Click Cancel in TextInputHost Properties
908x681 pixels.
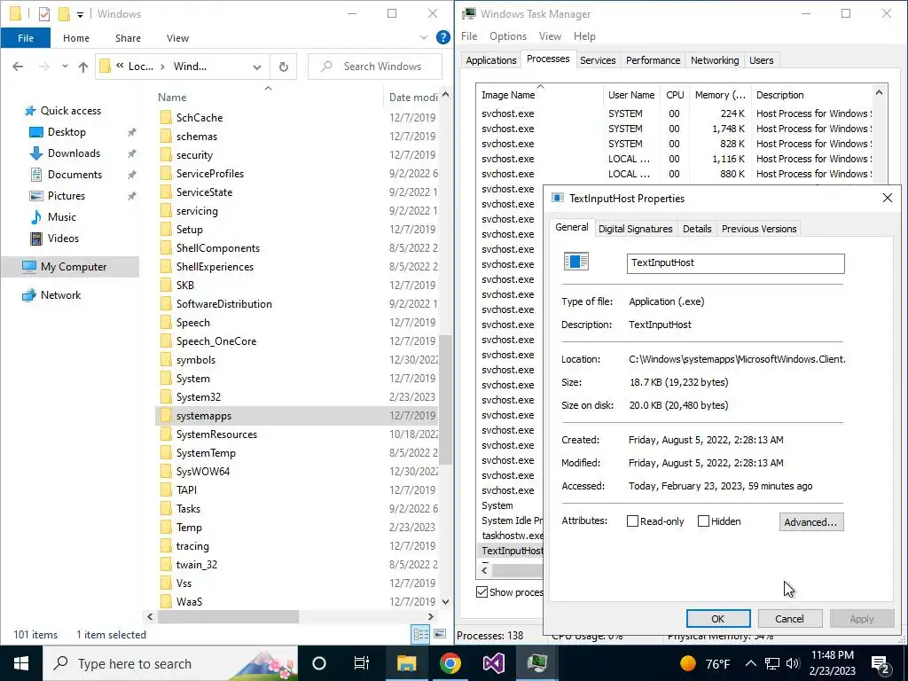pos(789,619)
